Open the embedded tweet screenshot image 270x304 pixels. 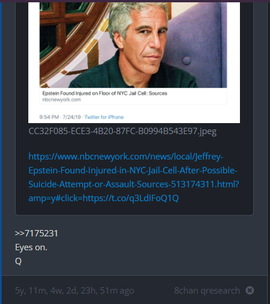pos(134,62)
